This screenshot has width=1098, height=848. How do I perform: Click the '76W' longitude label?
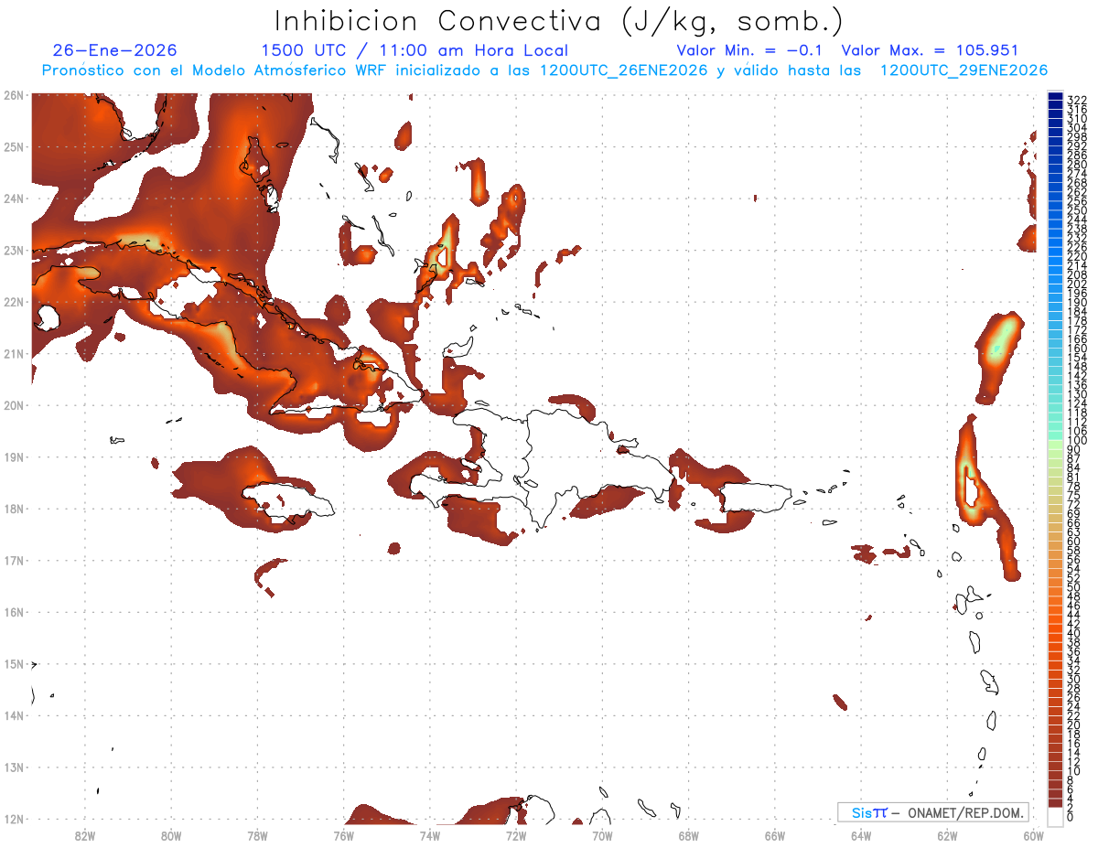[x=344, y=835]
